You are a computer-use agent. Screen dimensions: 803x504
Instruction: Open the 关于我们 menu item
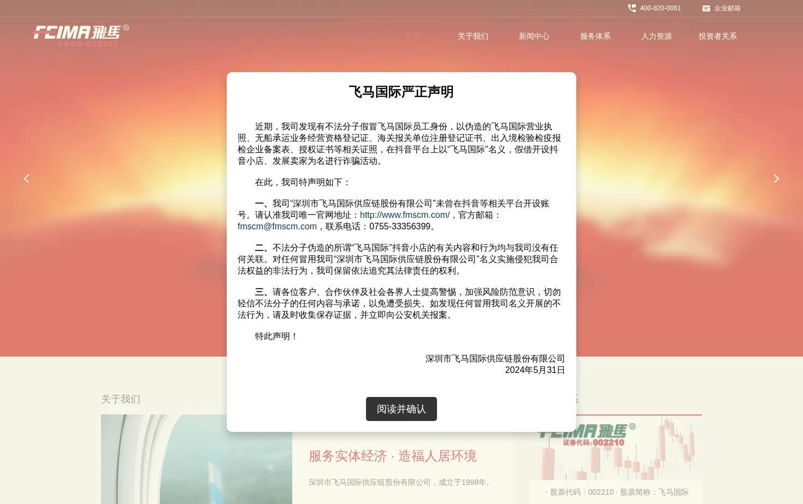click(x=473, y=37)
